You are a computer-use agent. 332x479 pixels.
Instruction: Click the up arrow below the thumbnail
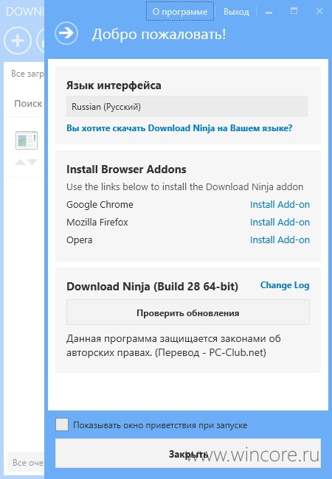pyautogui.click(x=21, y=162)
